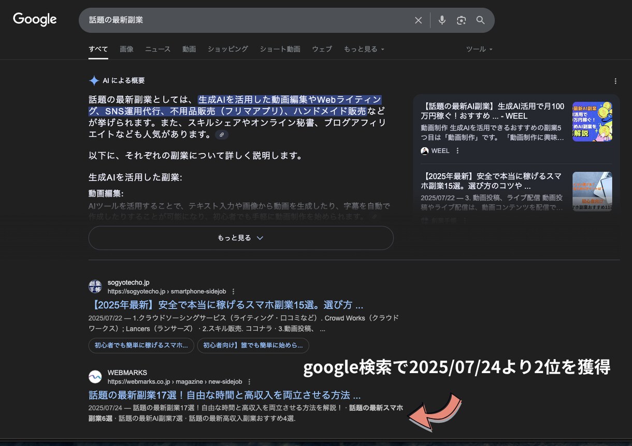Open three-dot menu beside sogyotecho.jp URL
Screen dimensions: 632x446
(x=233, y=291)
